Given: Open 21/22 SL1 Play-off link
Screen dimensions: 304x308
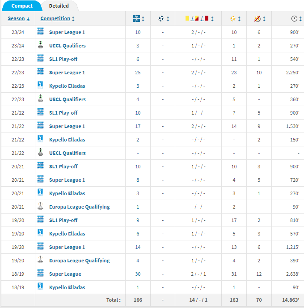Looking at the screenshot, I should click(x=63, y=113).
